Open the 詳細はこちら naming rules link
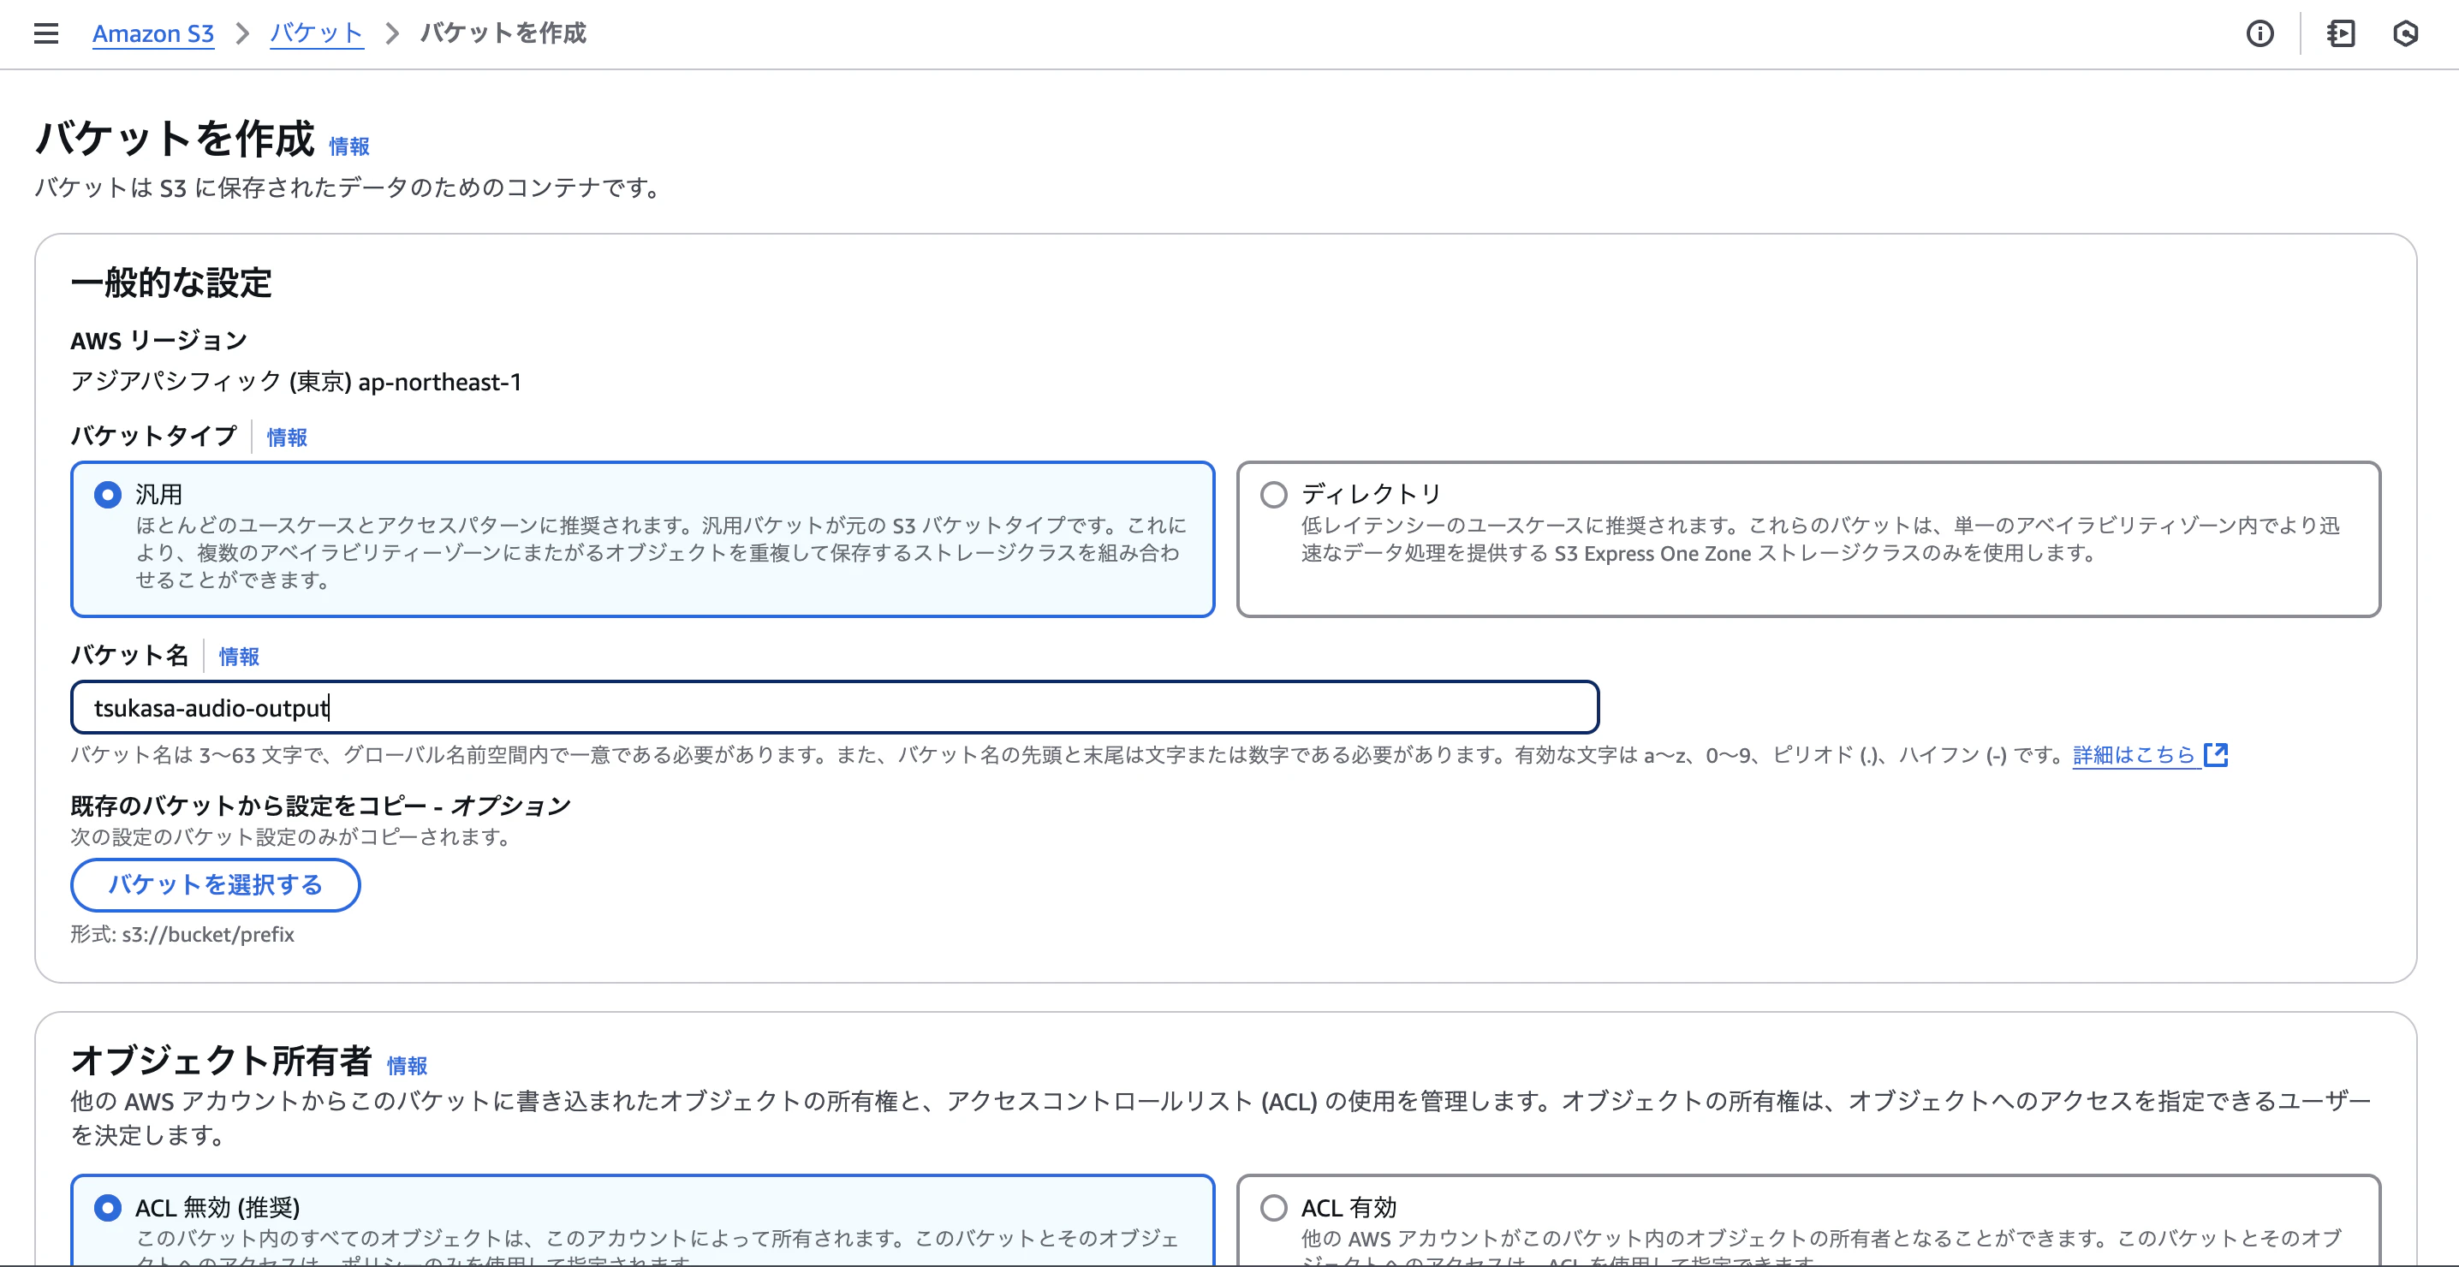2459x1267 pixels. point(2134,754)
